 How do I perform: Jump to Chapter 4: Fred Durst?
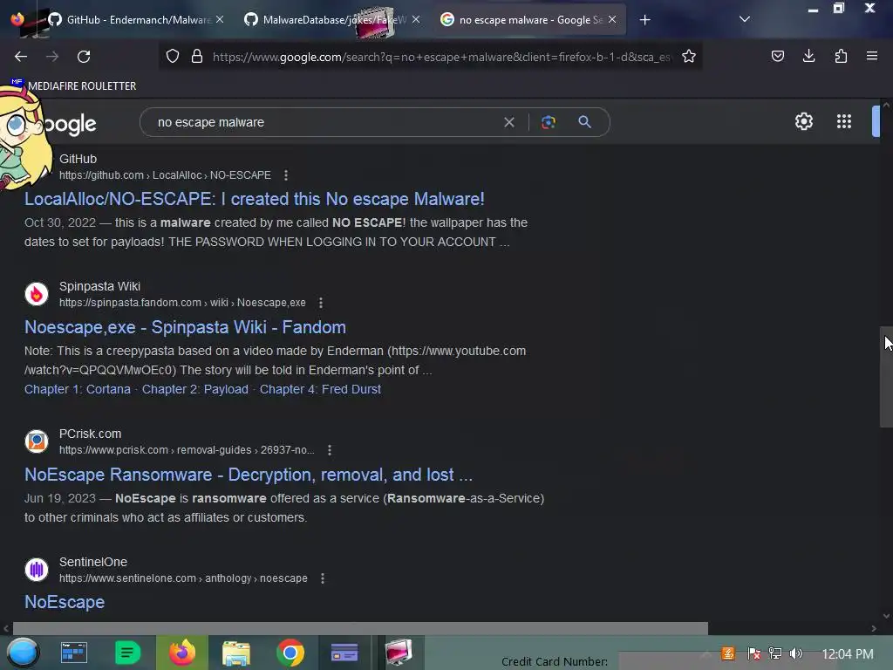[x=320, y=389]
